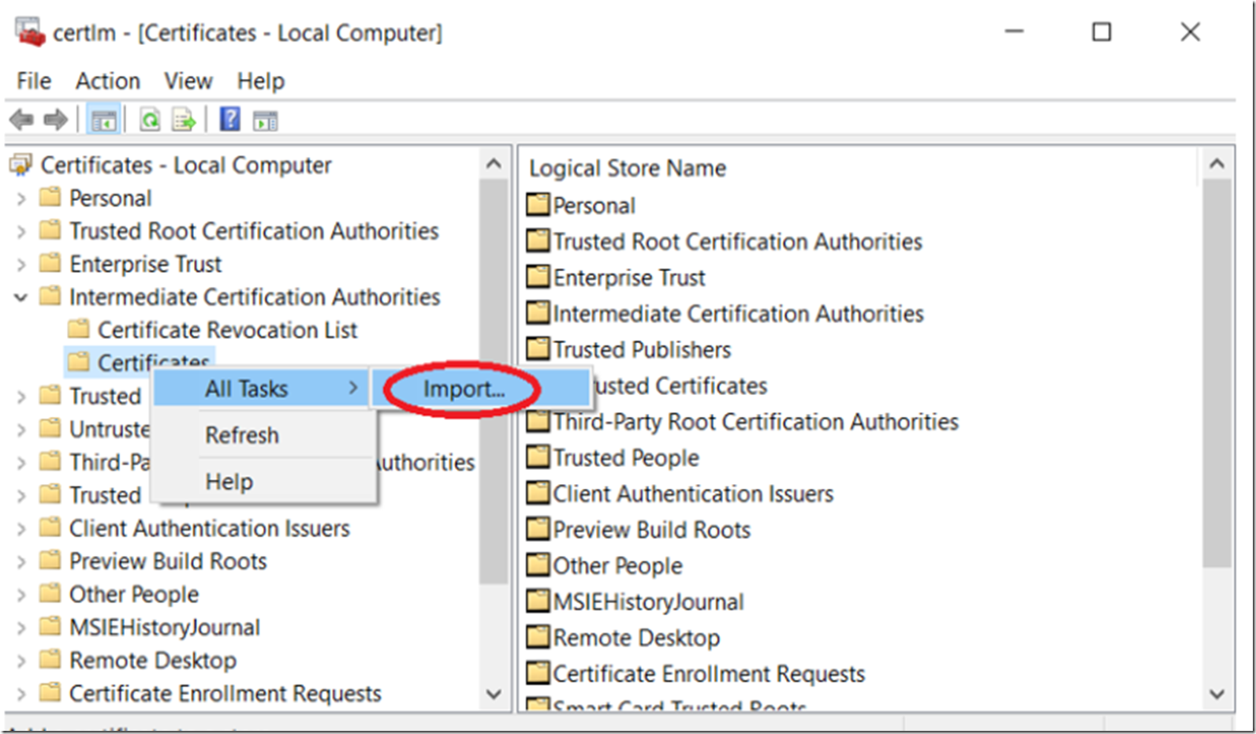Maximize the certlm window
Image resolution: width=1256 pixels, height=734 pixels.
(x=1101, y=32)
